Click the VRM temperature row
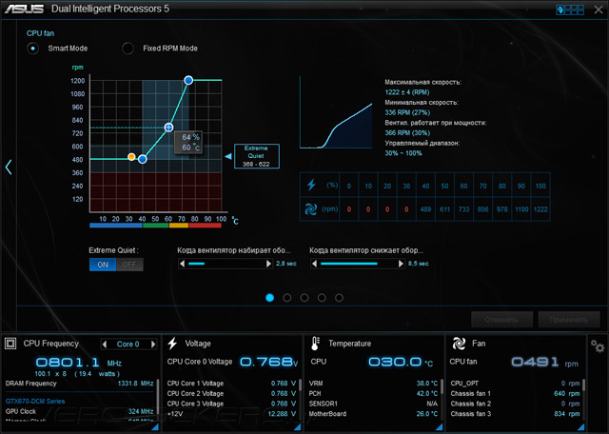 click(x=373, y=384)
